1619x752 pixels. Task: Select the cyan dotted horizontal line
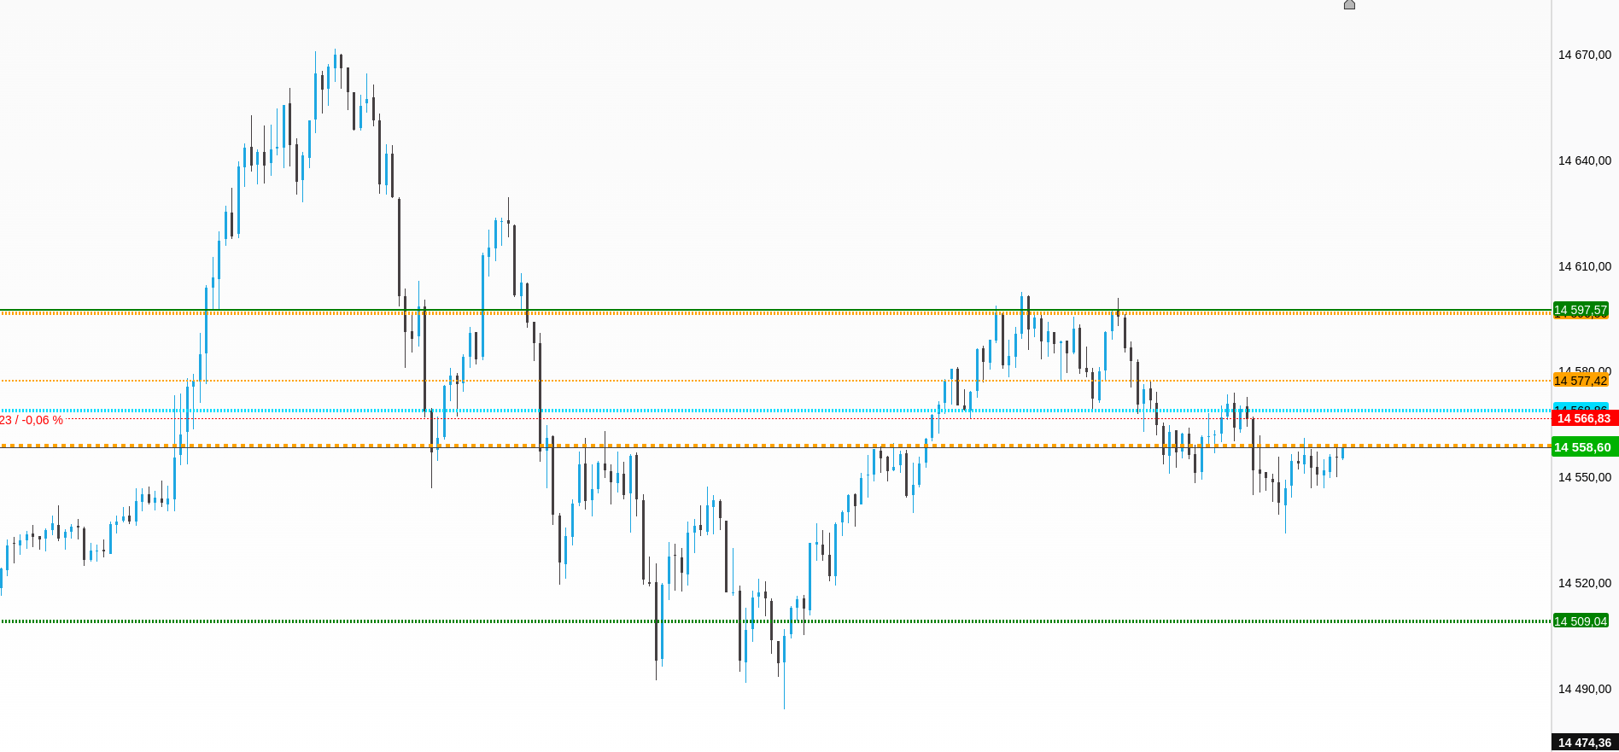tap(769, 411)
